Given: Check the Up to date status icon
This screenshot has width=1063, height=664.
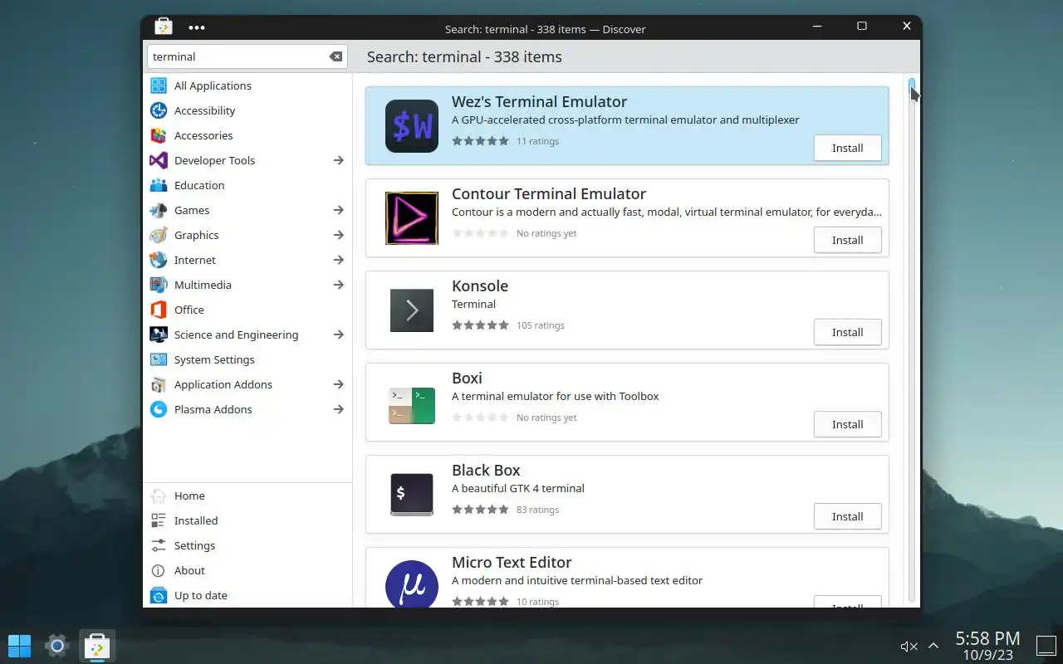Looking at the screenshot, I should click(159, 595).
